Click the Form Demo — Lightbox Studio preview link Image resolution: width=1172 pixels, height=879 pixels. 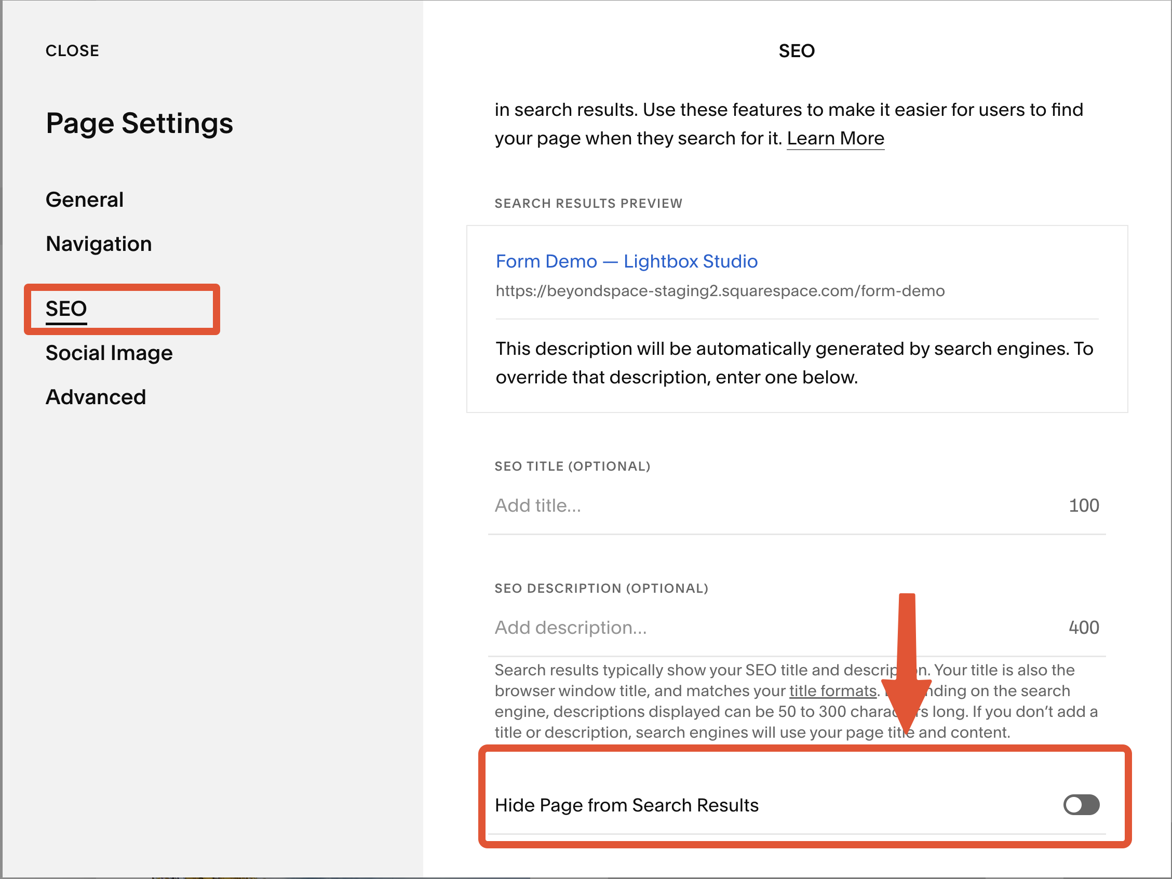[x=626, y=261]
